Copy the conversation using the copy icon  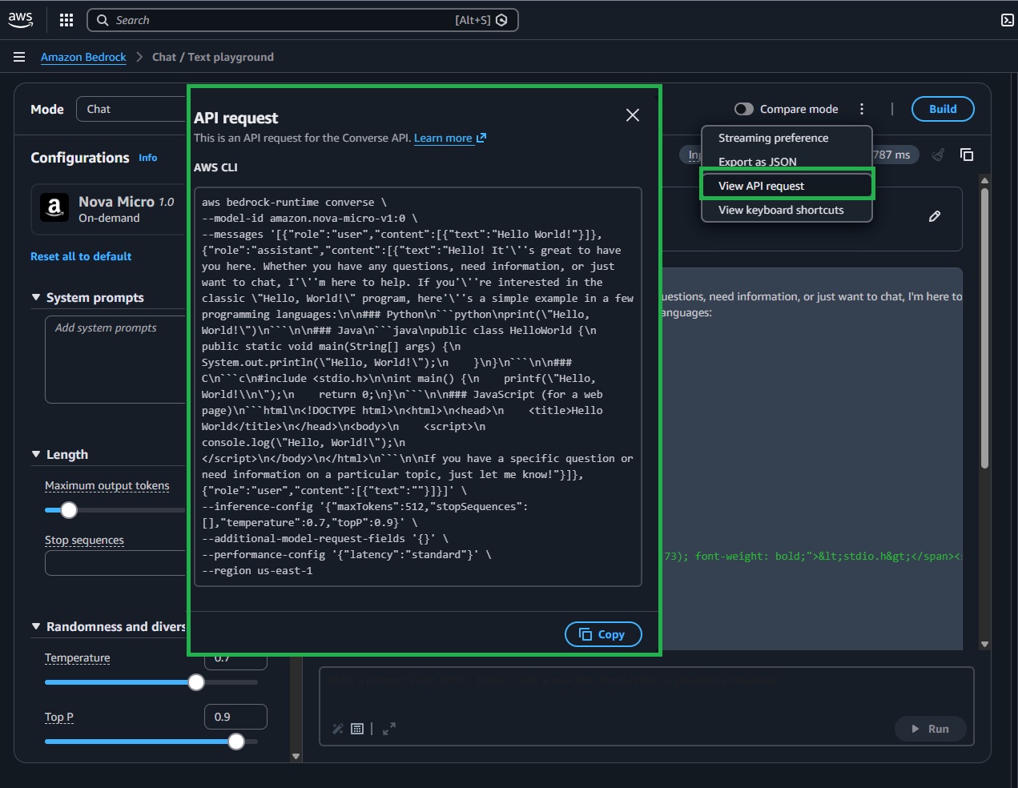click(967, 155)
